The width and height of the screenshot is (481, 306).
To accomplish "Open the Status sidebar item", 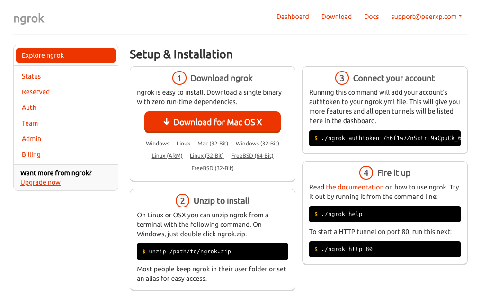I will point(31,76).
